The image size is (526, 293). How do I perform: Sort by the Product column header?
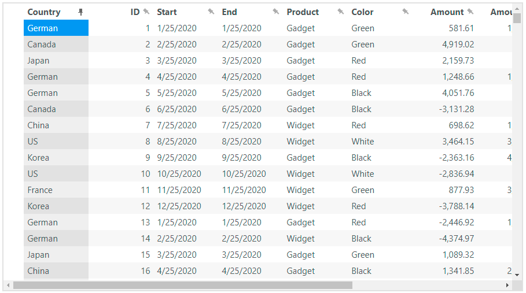(x=303, y=12)
